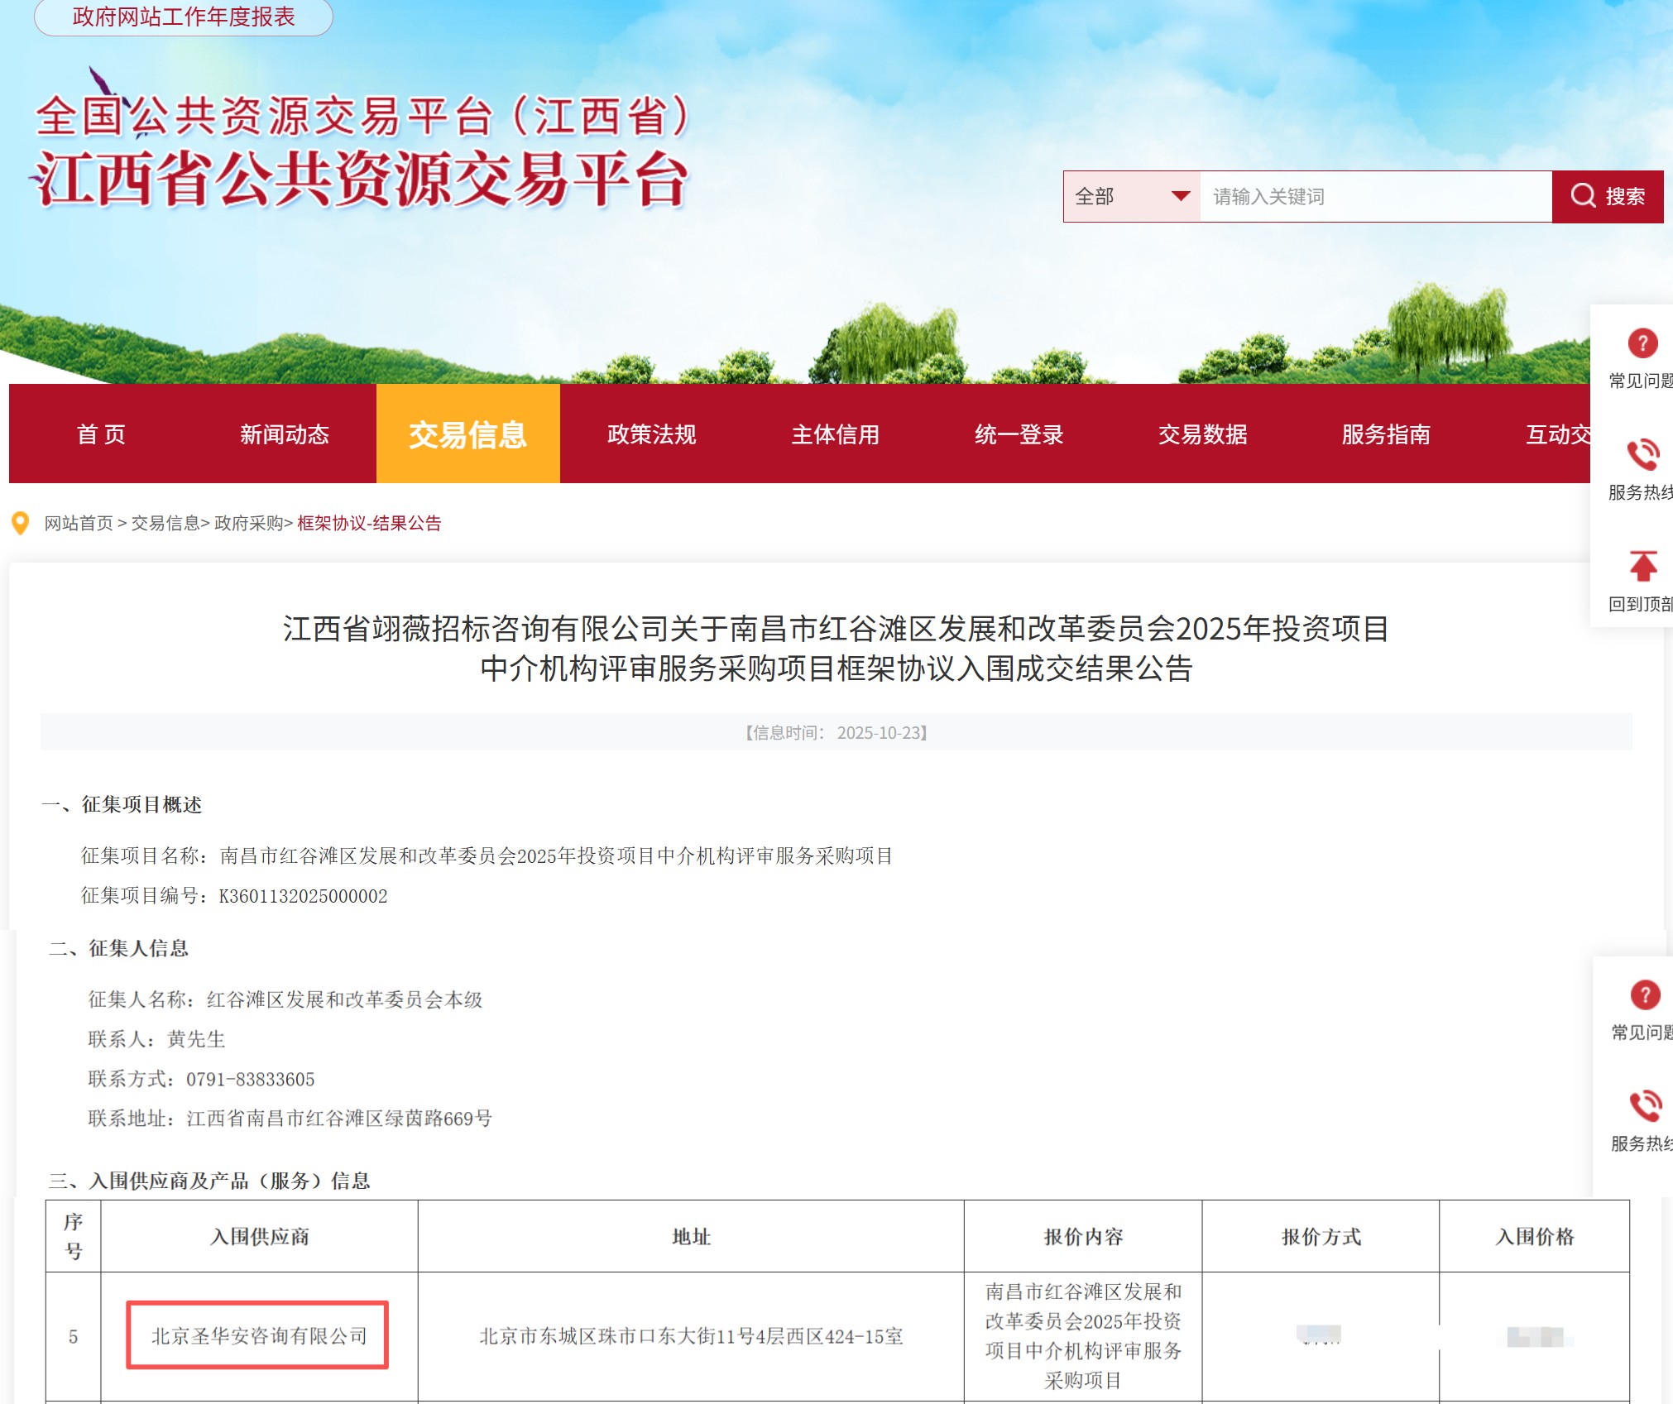This screenshot has height=1404, width=1673.
Task: Open the 首页 navigation tab
Action: pyautogui.click(x=101, y=434)
